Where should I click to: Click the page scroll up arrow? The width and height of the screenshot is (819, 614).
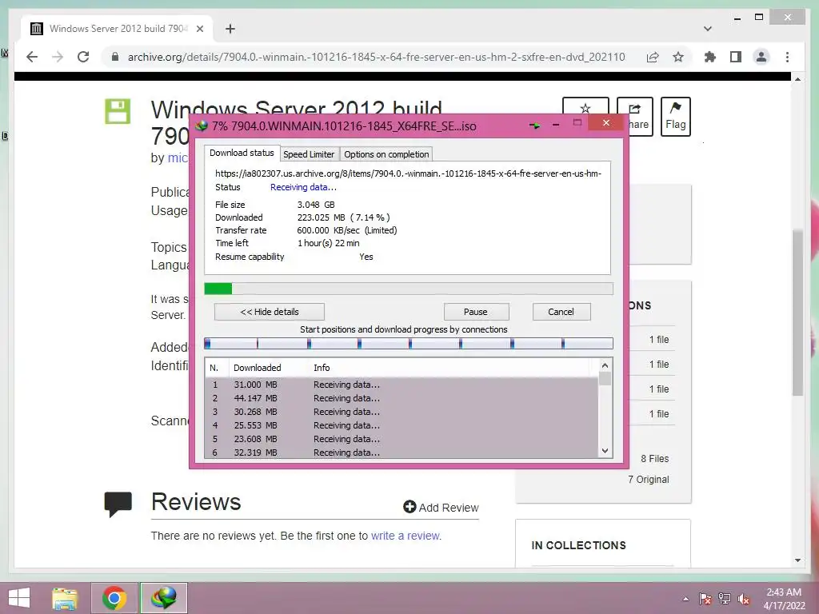797,79
